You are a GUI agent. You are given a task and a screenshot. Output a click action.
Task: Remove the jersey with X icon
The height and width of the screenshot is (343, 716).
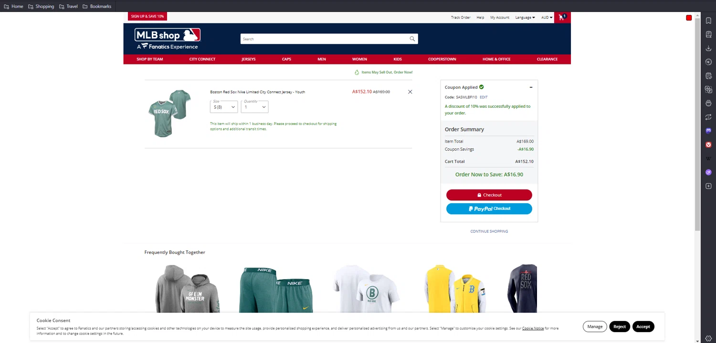pyautogui.click(x=410, y=92)
